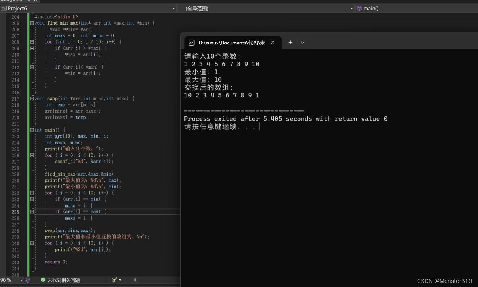Open a new terminal tab with plus
This screenshot has width=478, height=287.
pyautogui.click(x=290, y=43)
